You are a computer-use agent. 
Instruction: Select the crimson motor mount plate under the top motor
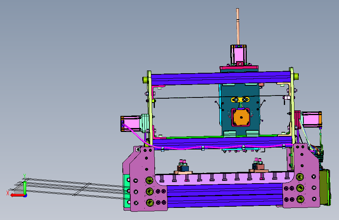(239, 68)
